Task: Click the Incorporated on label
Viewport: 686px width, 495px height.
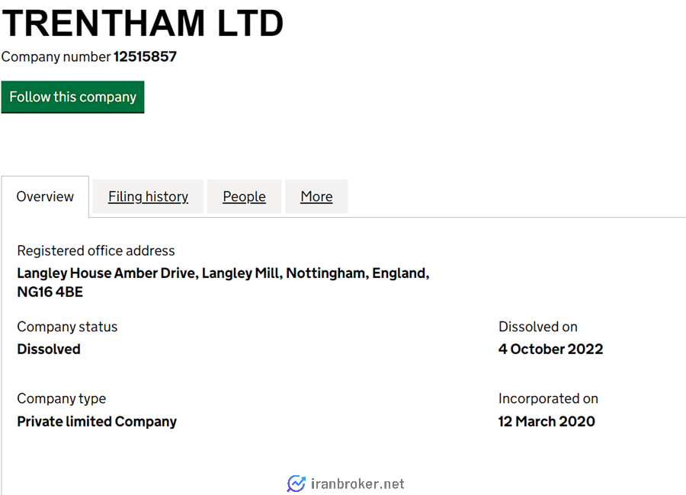Action: click(x=548, y=399)
